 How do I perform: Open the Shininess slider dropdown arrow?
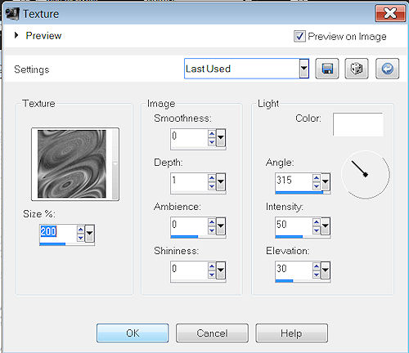click(221, 270)
